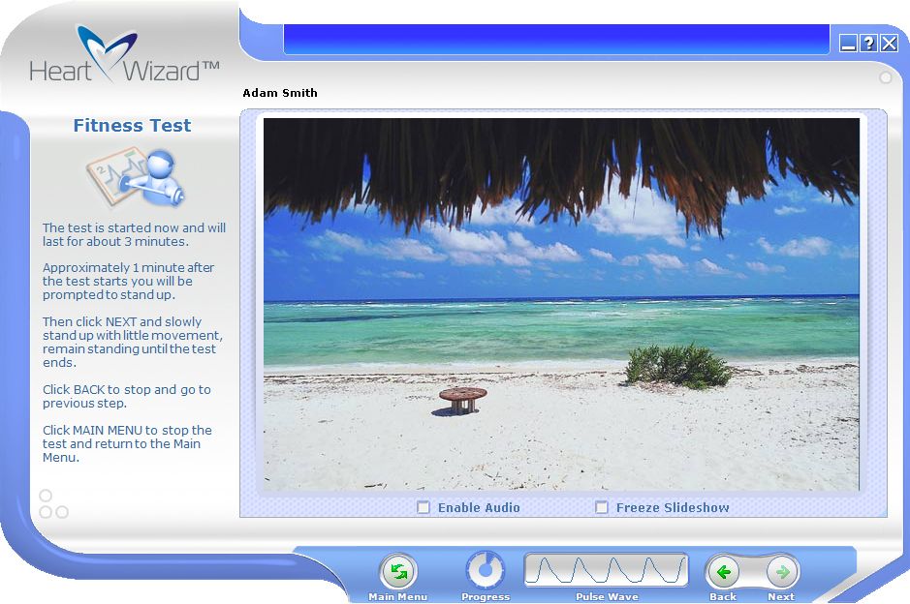Click the Fitness Test heading
The image size is (910, 604).
click(132, 126)
